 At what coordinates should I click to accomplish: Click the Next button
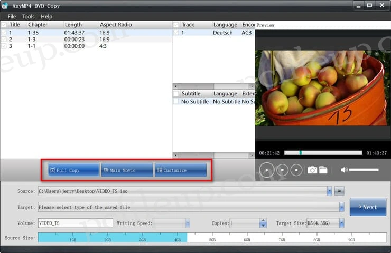(367, 207)
